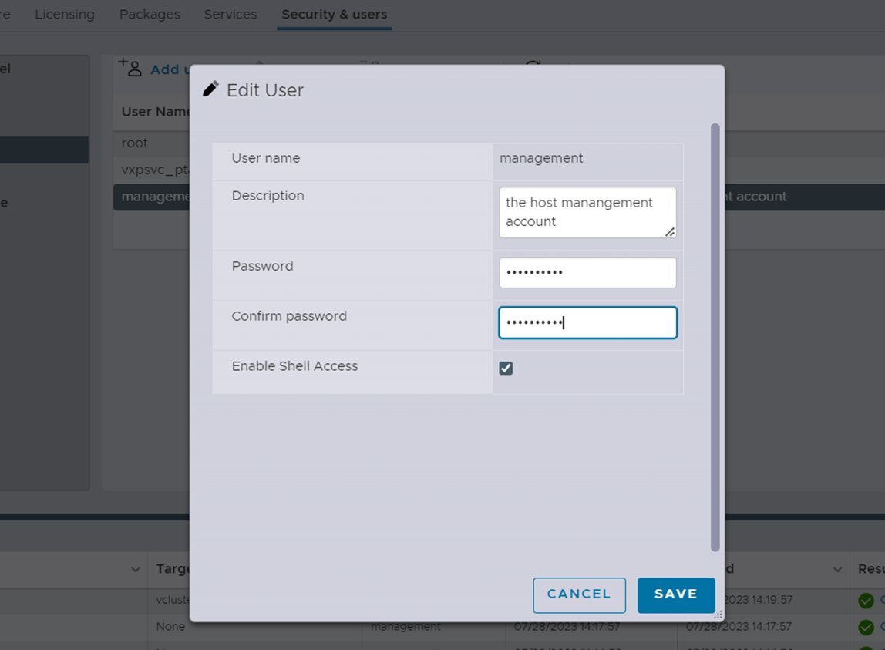Select the management user row in table
The image size is (885, 650).
coord(151,197)
